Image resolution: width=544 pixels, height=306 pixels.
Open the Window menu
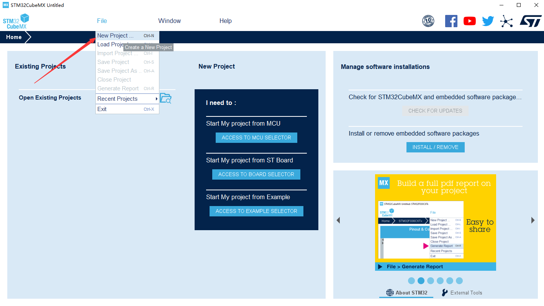169,21
